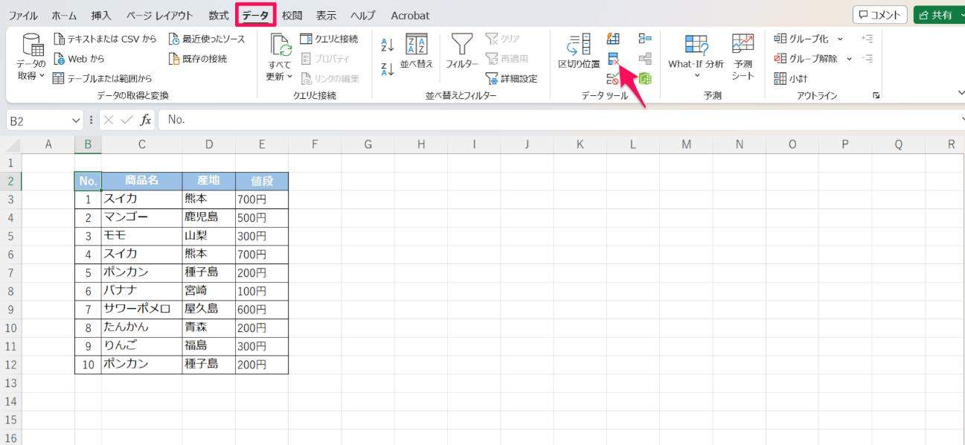Switch to the Insert (挿入) tab

click(x=101, y=15)
